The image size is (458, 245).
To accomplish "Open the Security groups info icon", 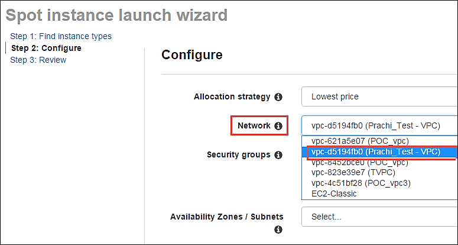I will point(278,154).
